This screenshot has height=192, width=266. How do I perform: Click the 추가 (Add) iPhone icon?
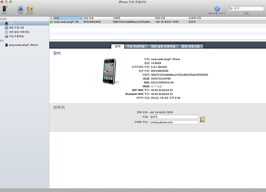point(5,9)
